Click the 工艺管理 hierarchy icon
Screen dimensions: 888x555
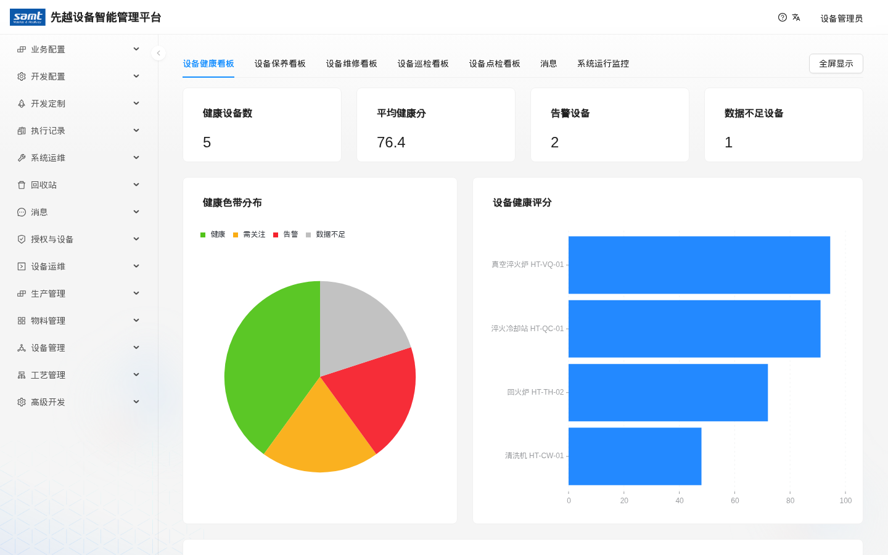(x=22, y=375)
